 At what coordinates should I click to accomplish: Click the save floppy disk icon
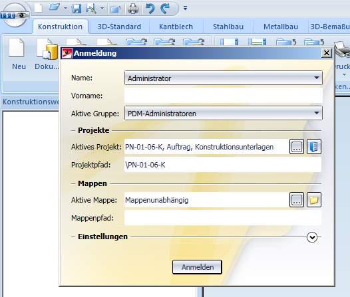[76, 9]
